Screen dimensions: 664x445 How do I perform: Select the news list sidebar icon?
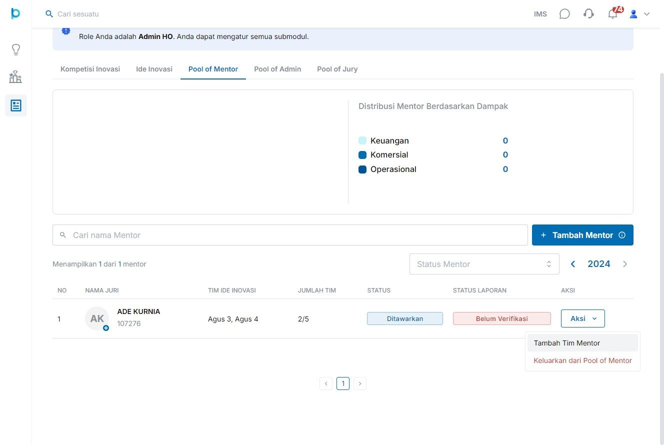point(16,105)
